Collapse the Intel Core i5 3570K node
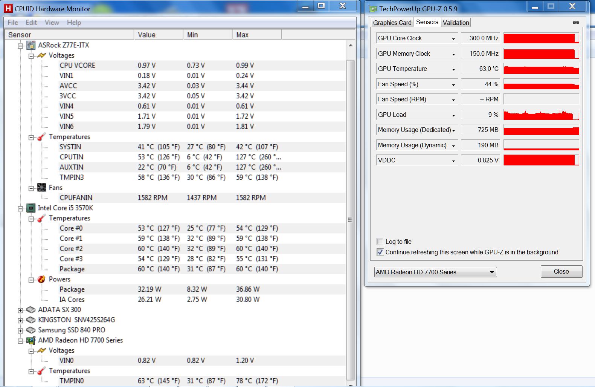This screenshot has width=595, height=387. [x=20, y=208]
